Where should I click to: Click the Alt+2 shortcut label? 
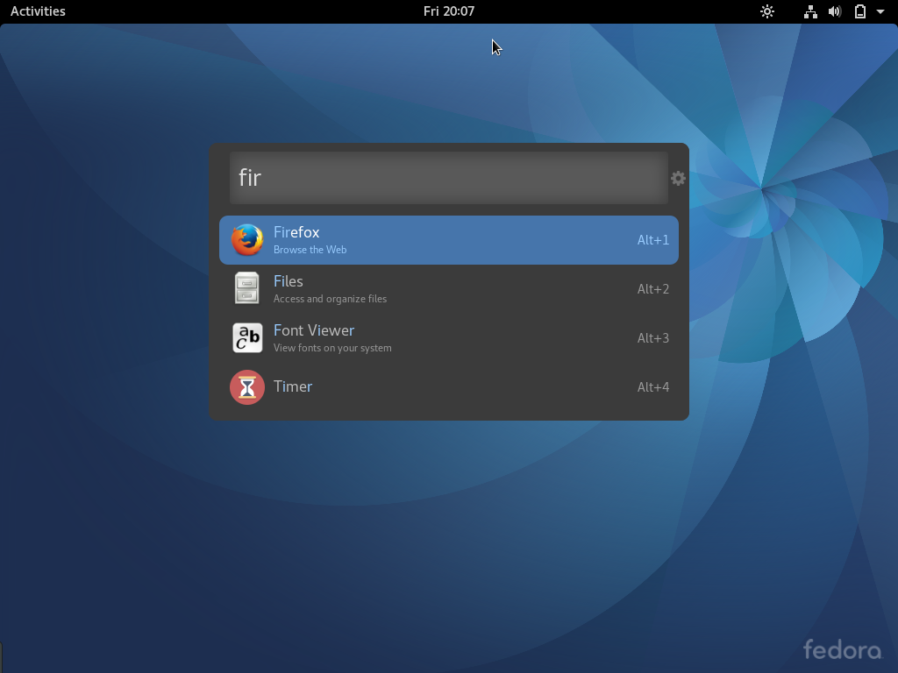[652, 289]
